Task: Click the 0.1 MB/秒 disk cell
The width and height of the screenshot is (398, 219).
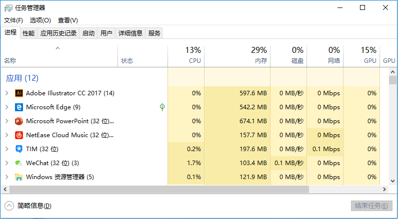Action: click(288, 163)
